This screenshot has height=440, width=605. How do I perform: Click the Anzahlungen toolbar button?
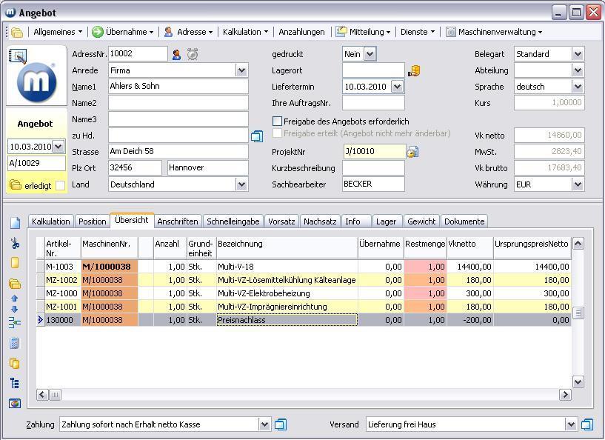(301, 32)
